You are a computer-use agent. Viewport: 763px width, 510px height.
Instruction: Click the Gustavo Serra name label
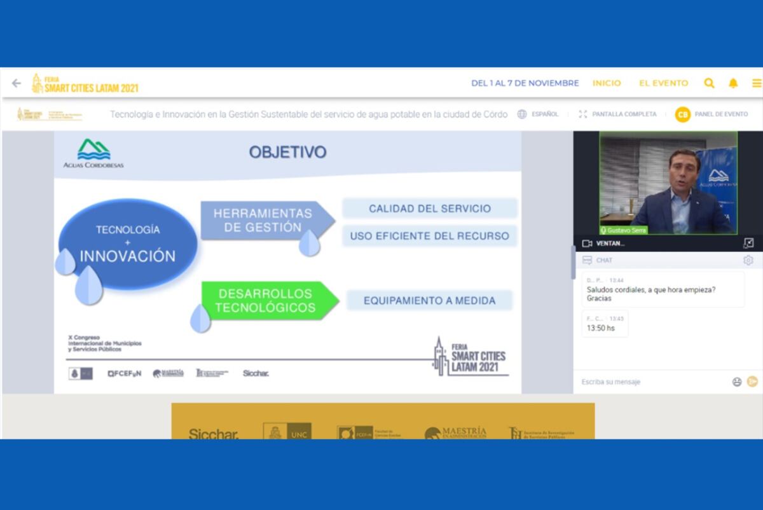[x=624, y=230]
